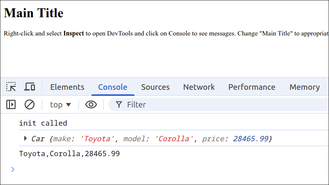Open the Sources tab

pos(155,87)
